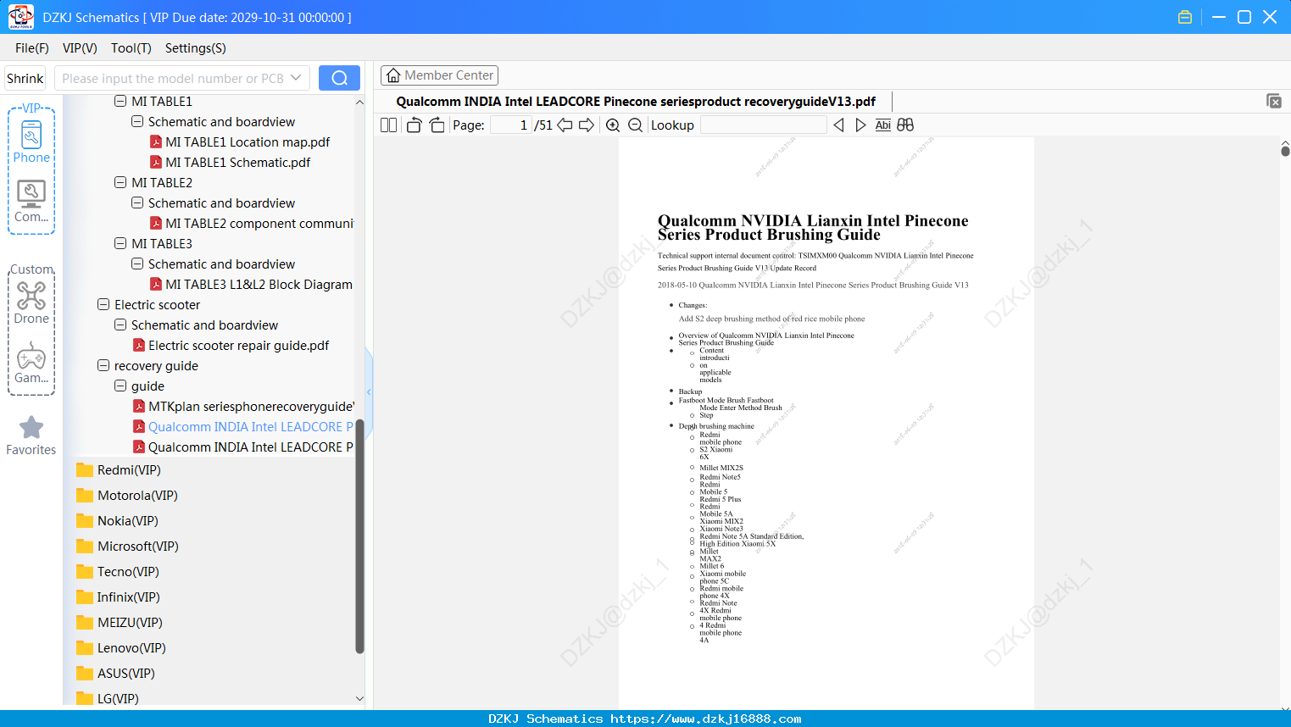Collapse Schematic and boardview under Electric scooter
Screen dimensions: 1291x727
coord(120,325)
